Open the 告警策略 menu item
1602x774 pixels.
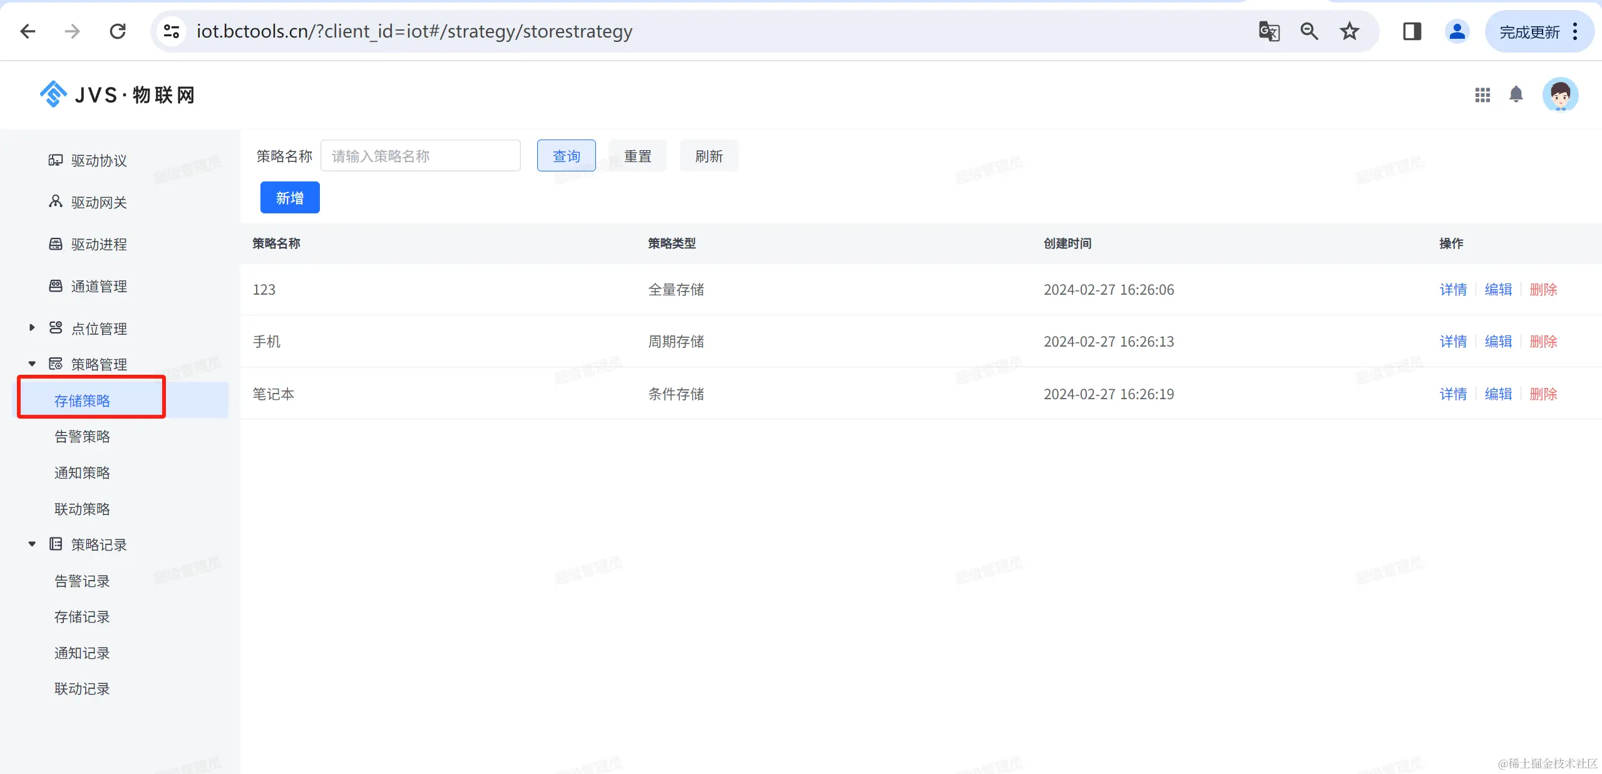pos(82,437)
